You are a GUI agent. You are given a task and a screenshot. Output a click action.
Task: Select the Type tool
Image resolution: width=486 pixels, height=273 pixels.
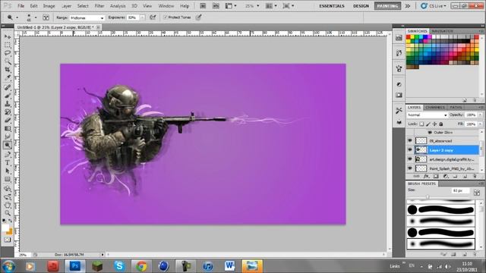click(x=8, y=162)
